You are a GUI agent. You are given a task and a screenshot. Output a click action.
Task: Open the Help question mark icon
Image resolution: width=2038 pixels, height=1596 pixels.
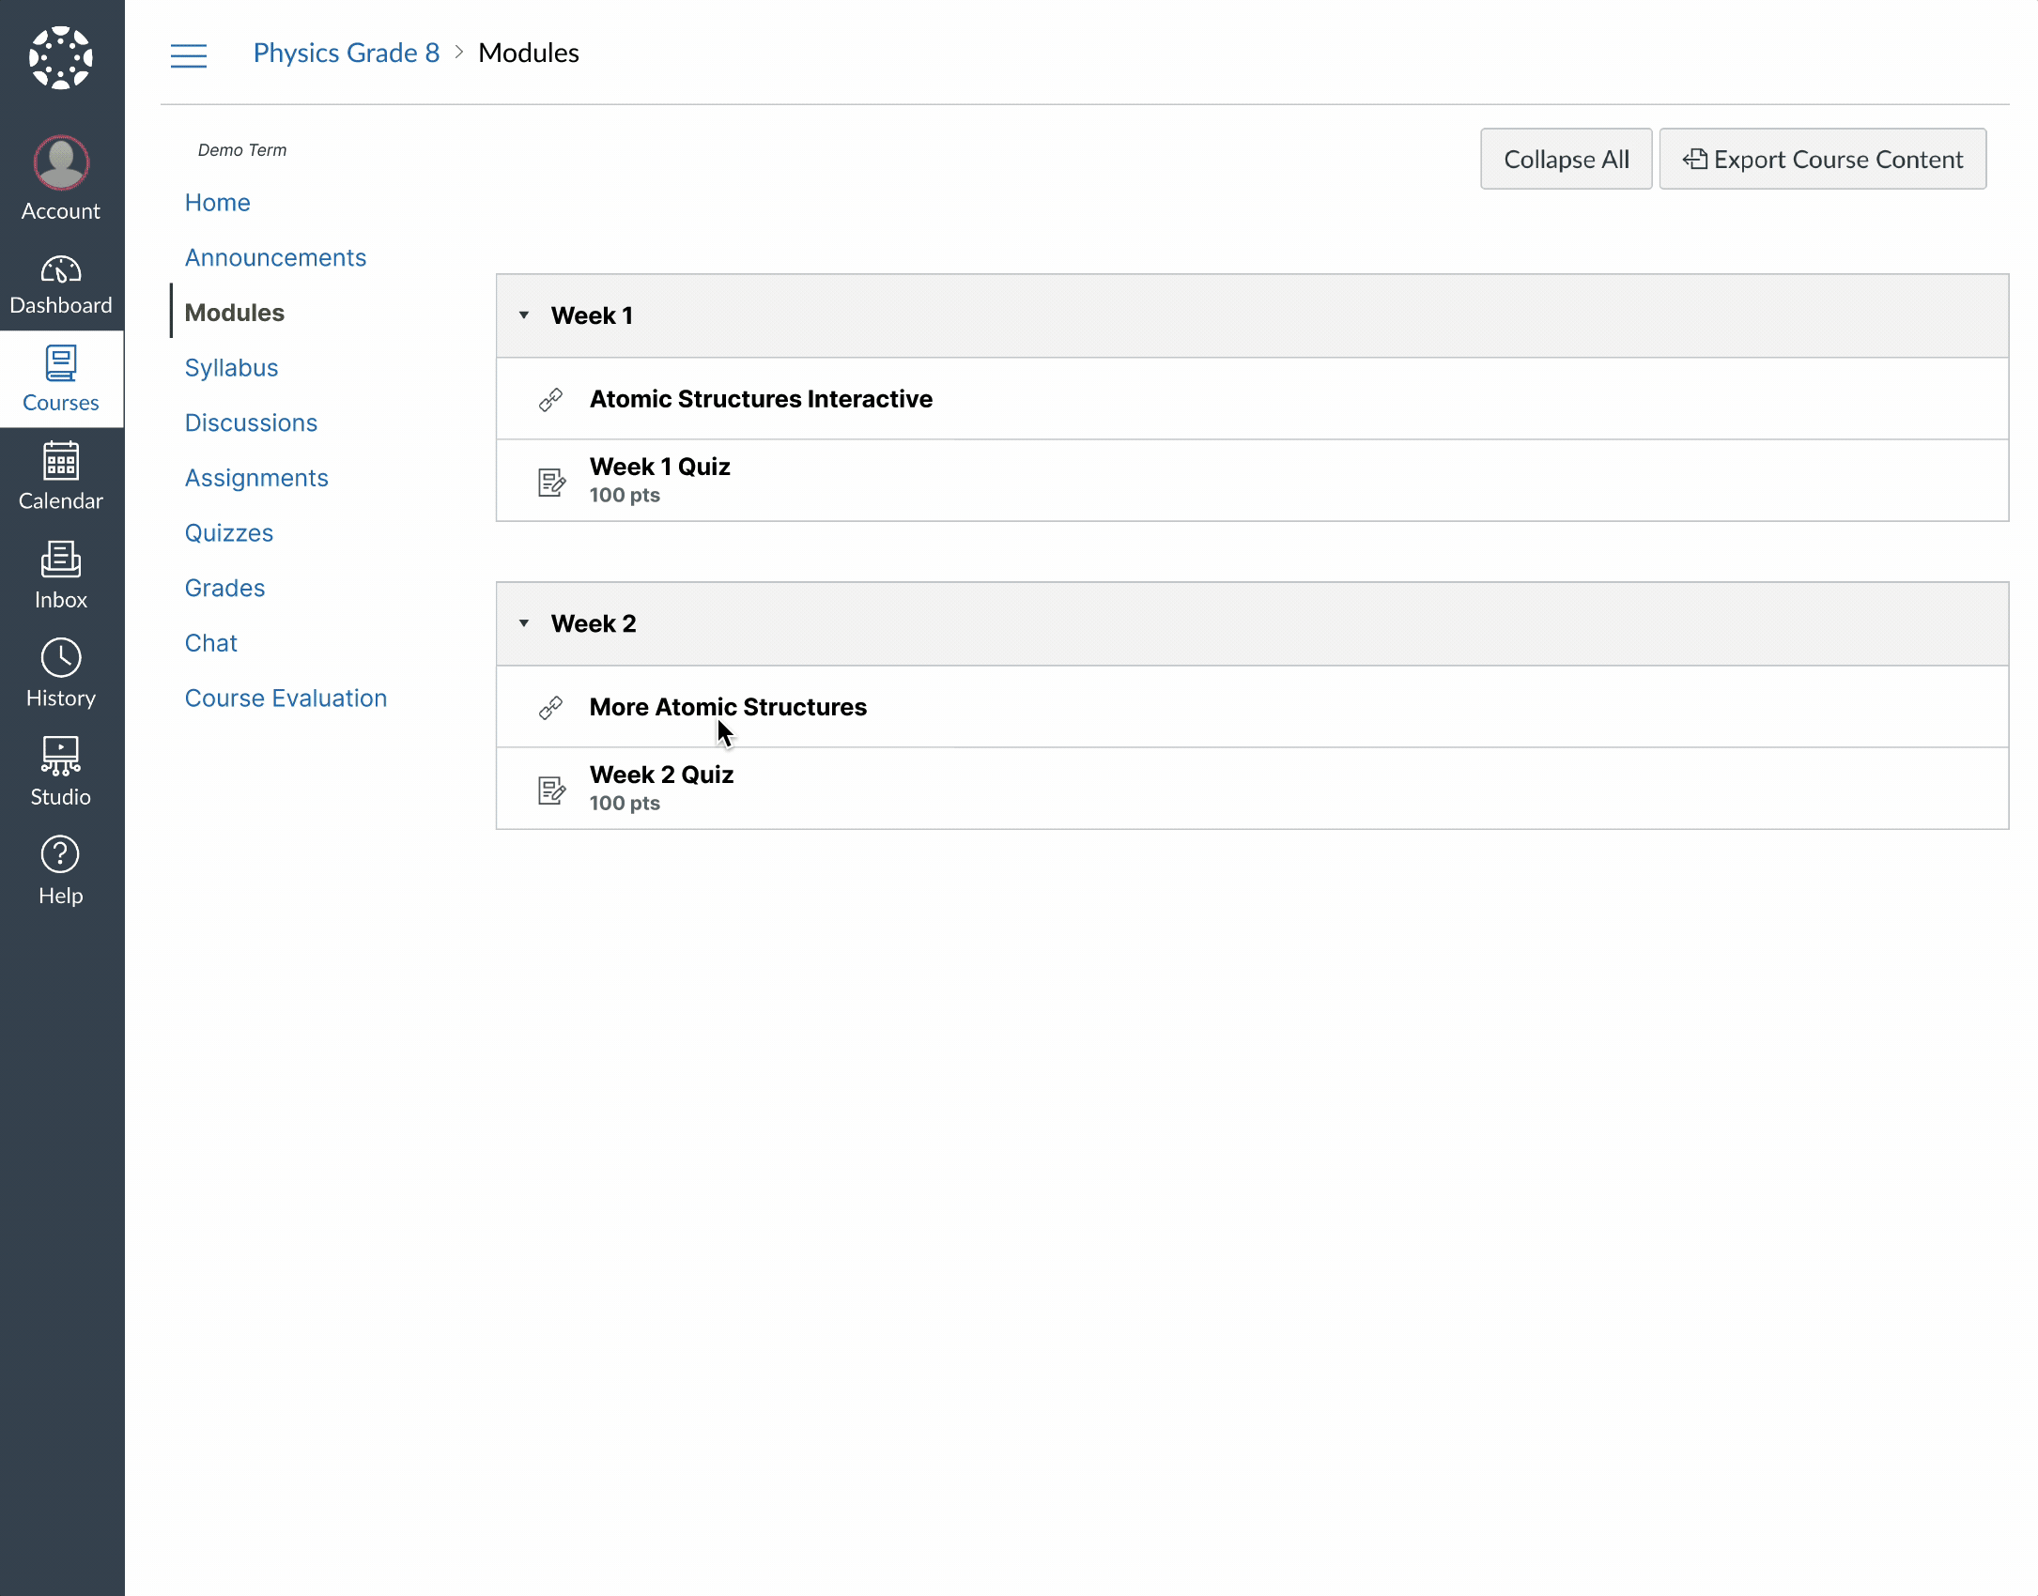(61, 854)
